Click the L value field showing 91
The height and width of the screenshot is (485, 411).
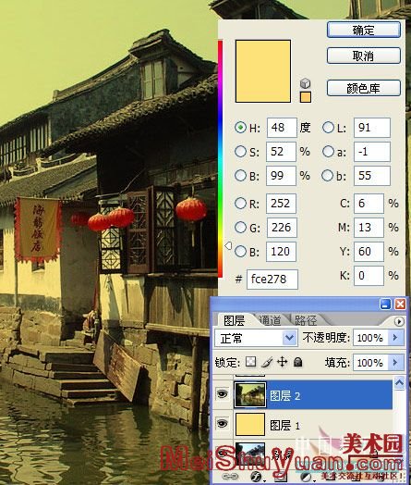372,128
